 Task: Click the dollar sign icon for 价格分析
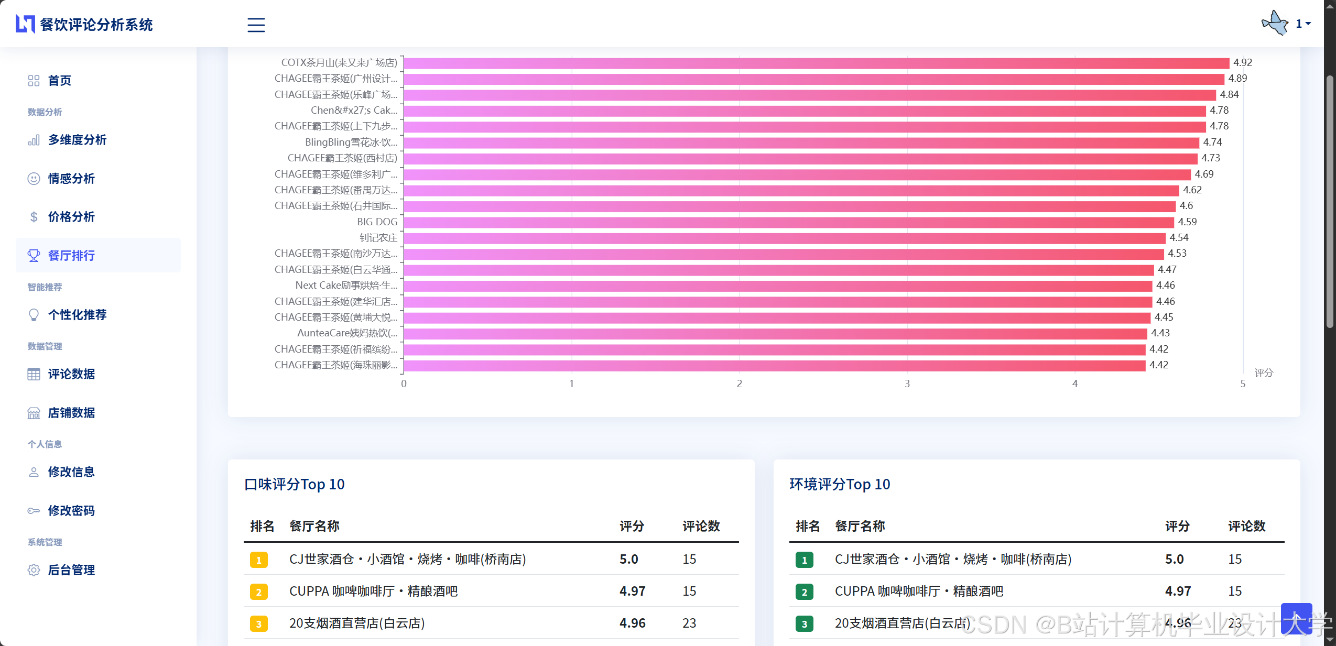click(34, 217)
